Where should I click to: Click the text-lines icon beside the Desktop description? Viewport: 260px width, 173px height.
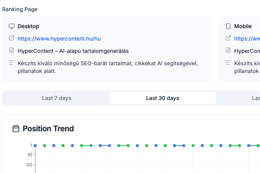[x=12, y=63]
